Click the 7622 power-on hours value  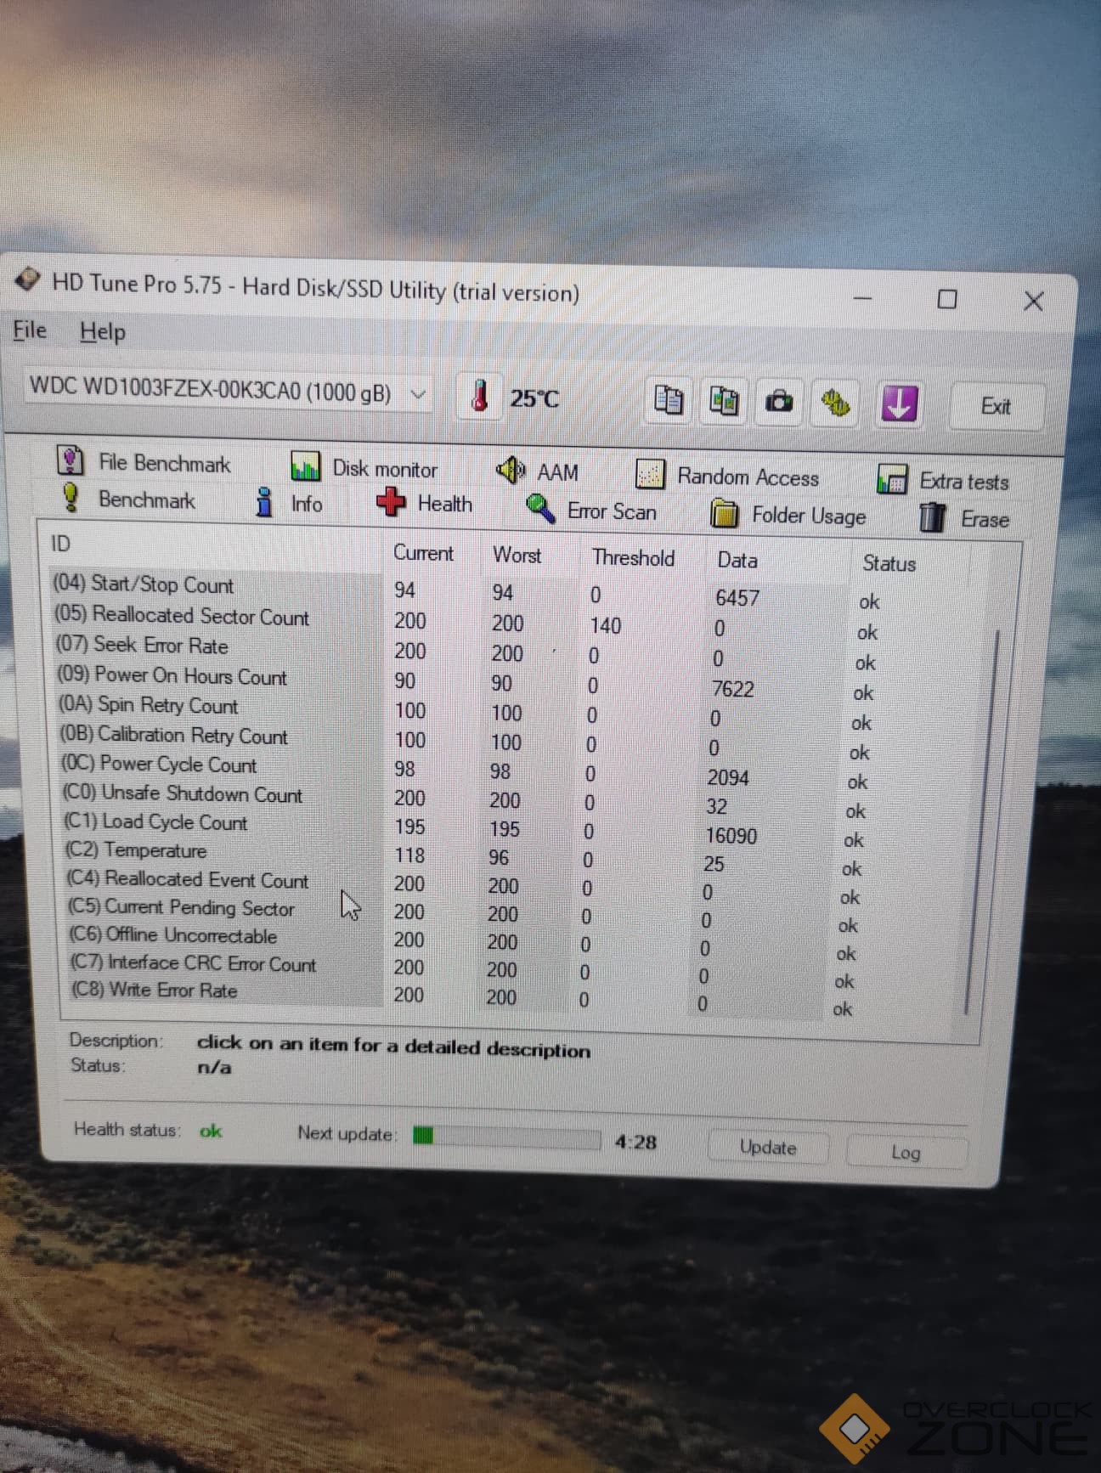(732, 689)
